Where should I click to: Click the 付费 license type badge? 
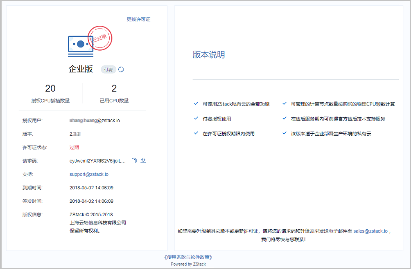[108, 69]
